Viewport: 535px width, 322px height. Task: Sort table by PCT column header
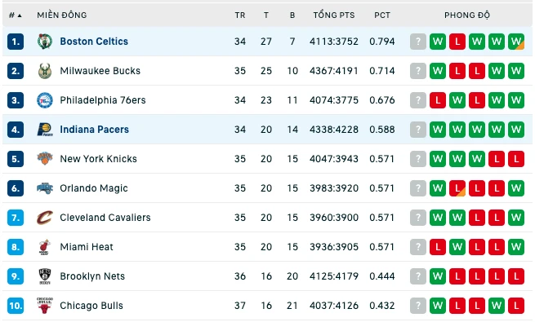tap(381, 15)
